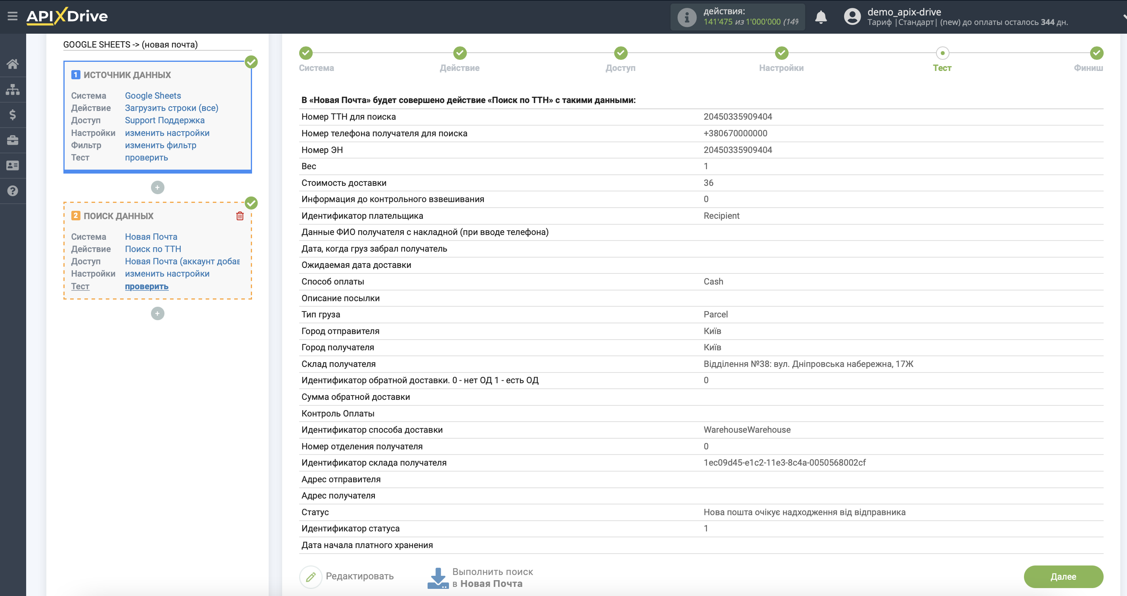The image size is (1127, 596).
Task: Open the contact card icon in sidebar
Action: (13, 165)
